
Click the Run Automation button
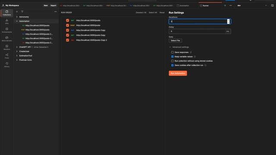tap(178, 73)
